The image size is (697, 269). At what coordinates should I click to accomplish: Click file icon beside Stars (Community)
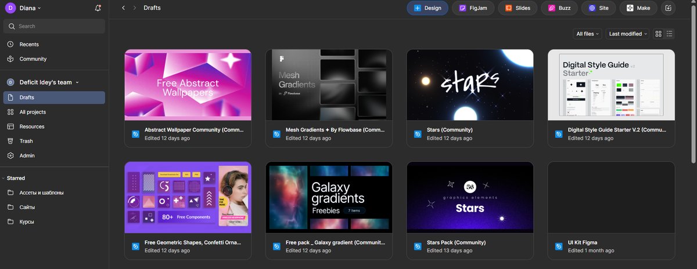pos(418,134)
